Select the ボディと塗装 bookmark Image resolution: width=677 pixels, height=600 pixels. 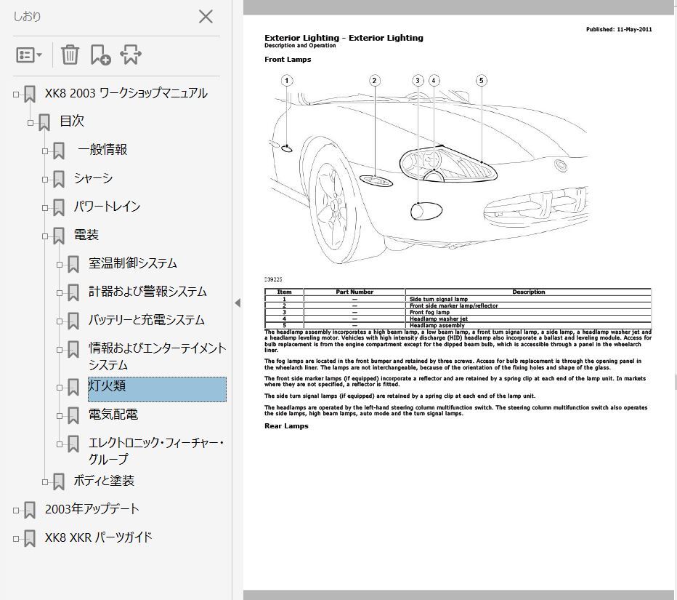pyautogui.click(x=104, y=480)
